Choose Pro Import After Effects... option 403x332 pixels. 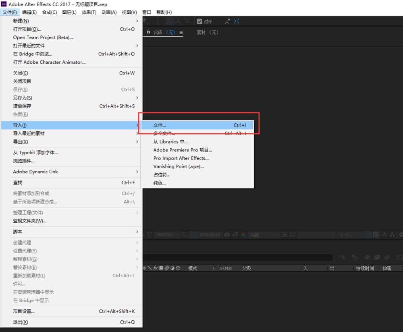[197, 158]
